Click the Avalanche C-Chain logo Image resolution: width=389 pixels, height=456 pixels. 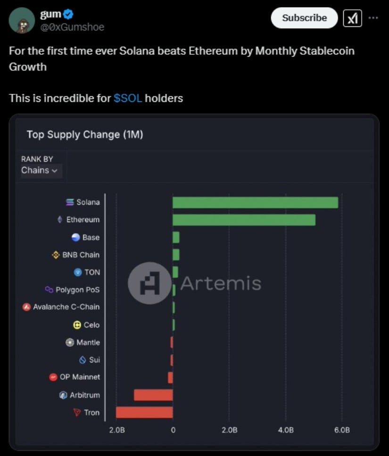[x=26, y=307]
